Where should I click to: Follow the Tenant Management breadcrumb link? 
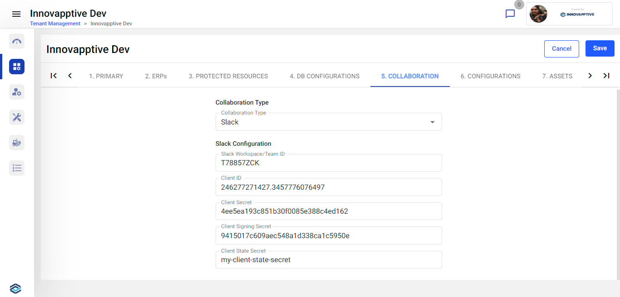55,24
